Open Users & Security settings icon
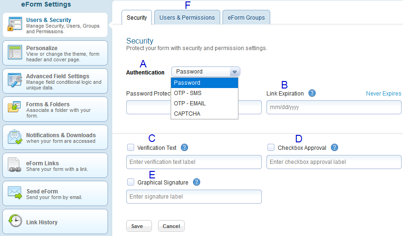 tap(14, 24)
